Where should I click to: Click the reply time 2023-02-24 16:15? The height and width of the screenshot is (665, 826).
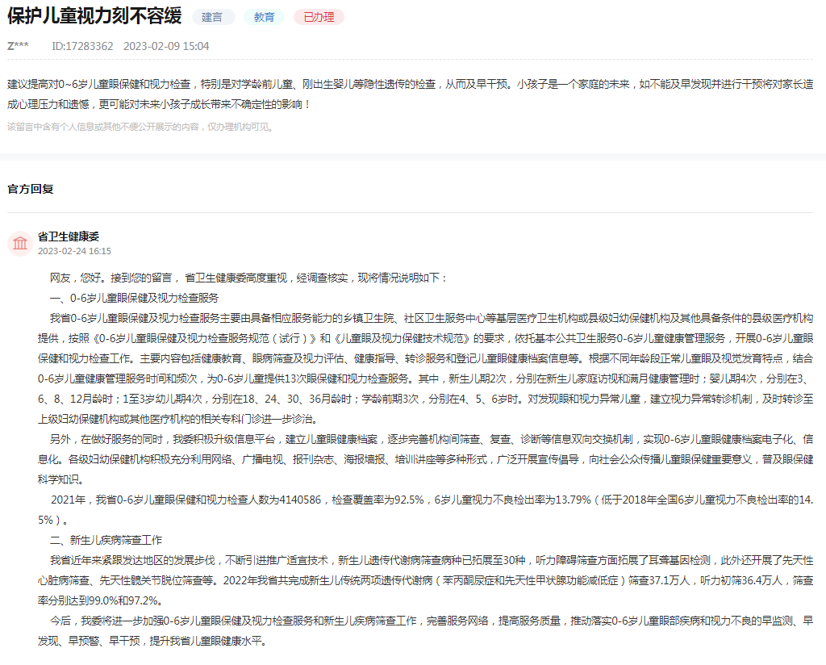pyautogui.click(x=74, y=251)
